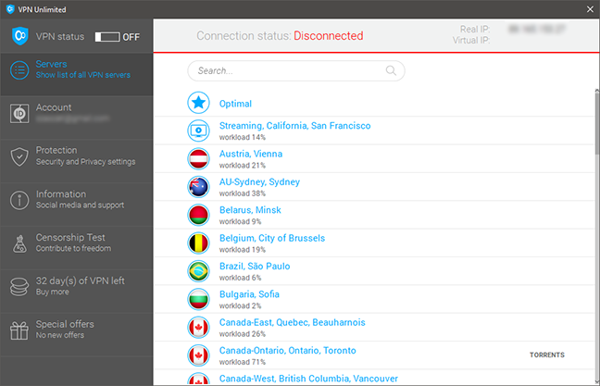
Task: Open the Account ID icon
Action: (x=19, y=113)
